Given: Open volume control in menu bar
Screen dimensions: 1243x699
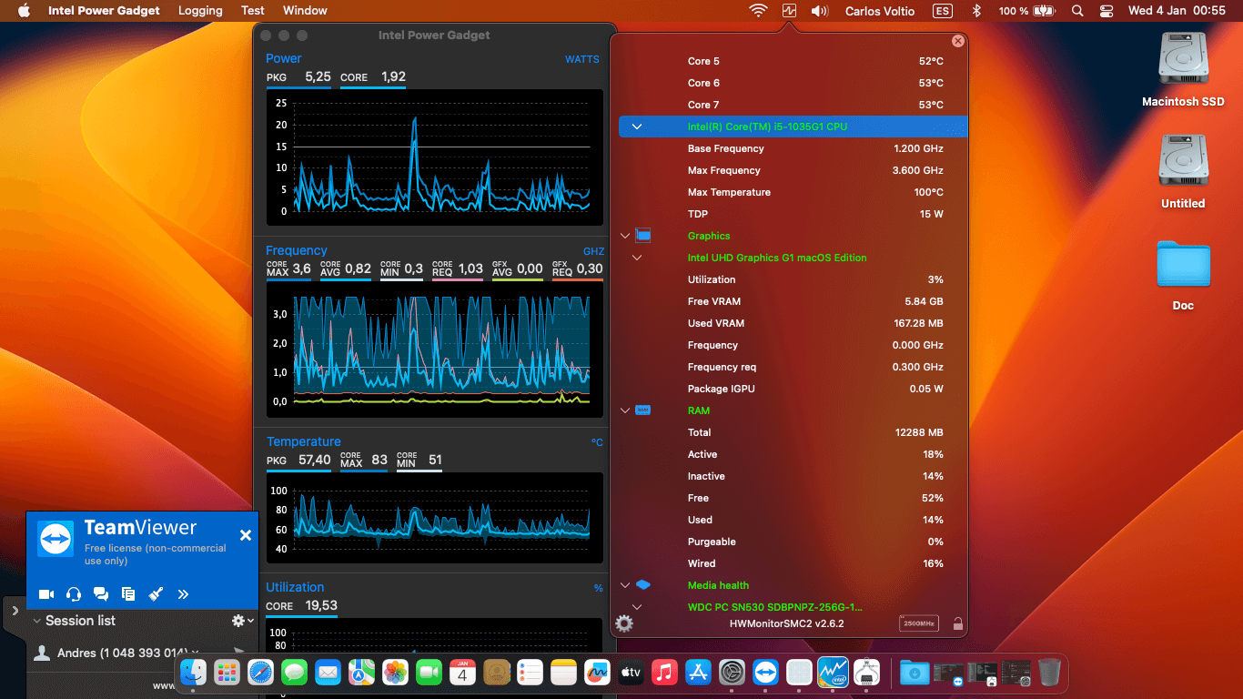Looking at the screenshot, I should tap(820, 11).
